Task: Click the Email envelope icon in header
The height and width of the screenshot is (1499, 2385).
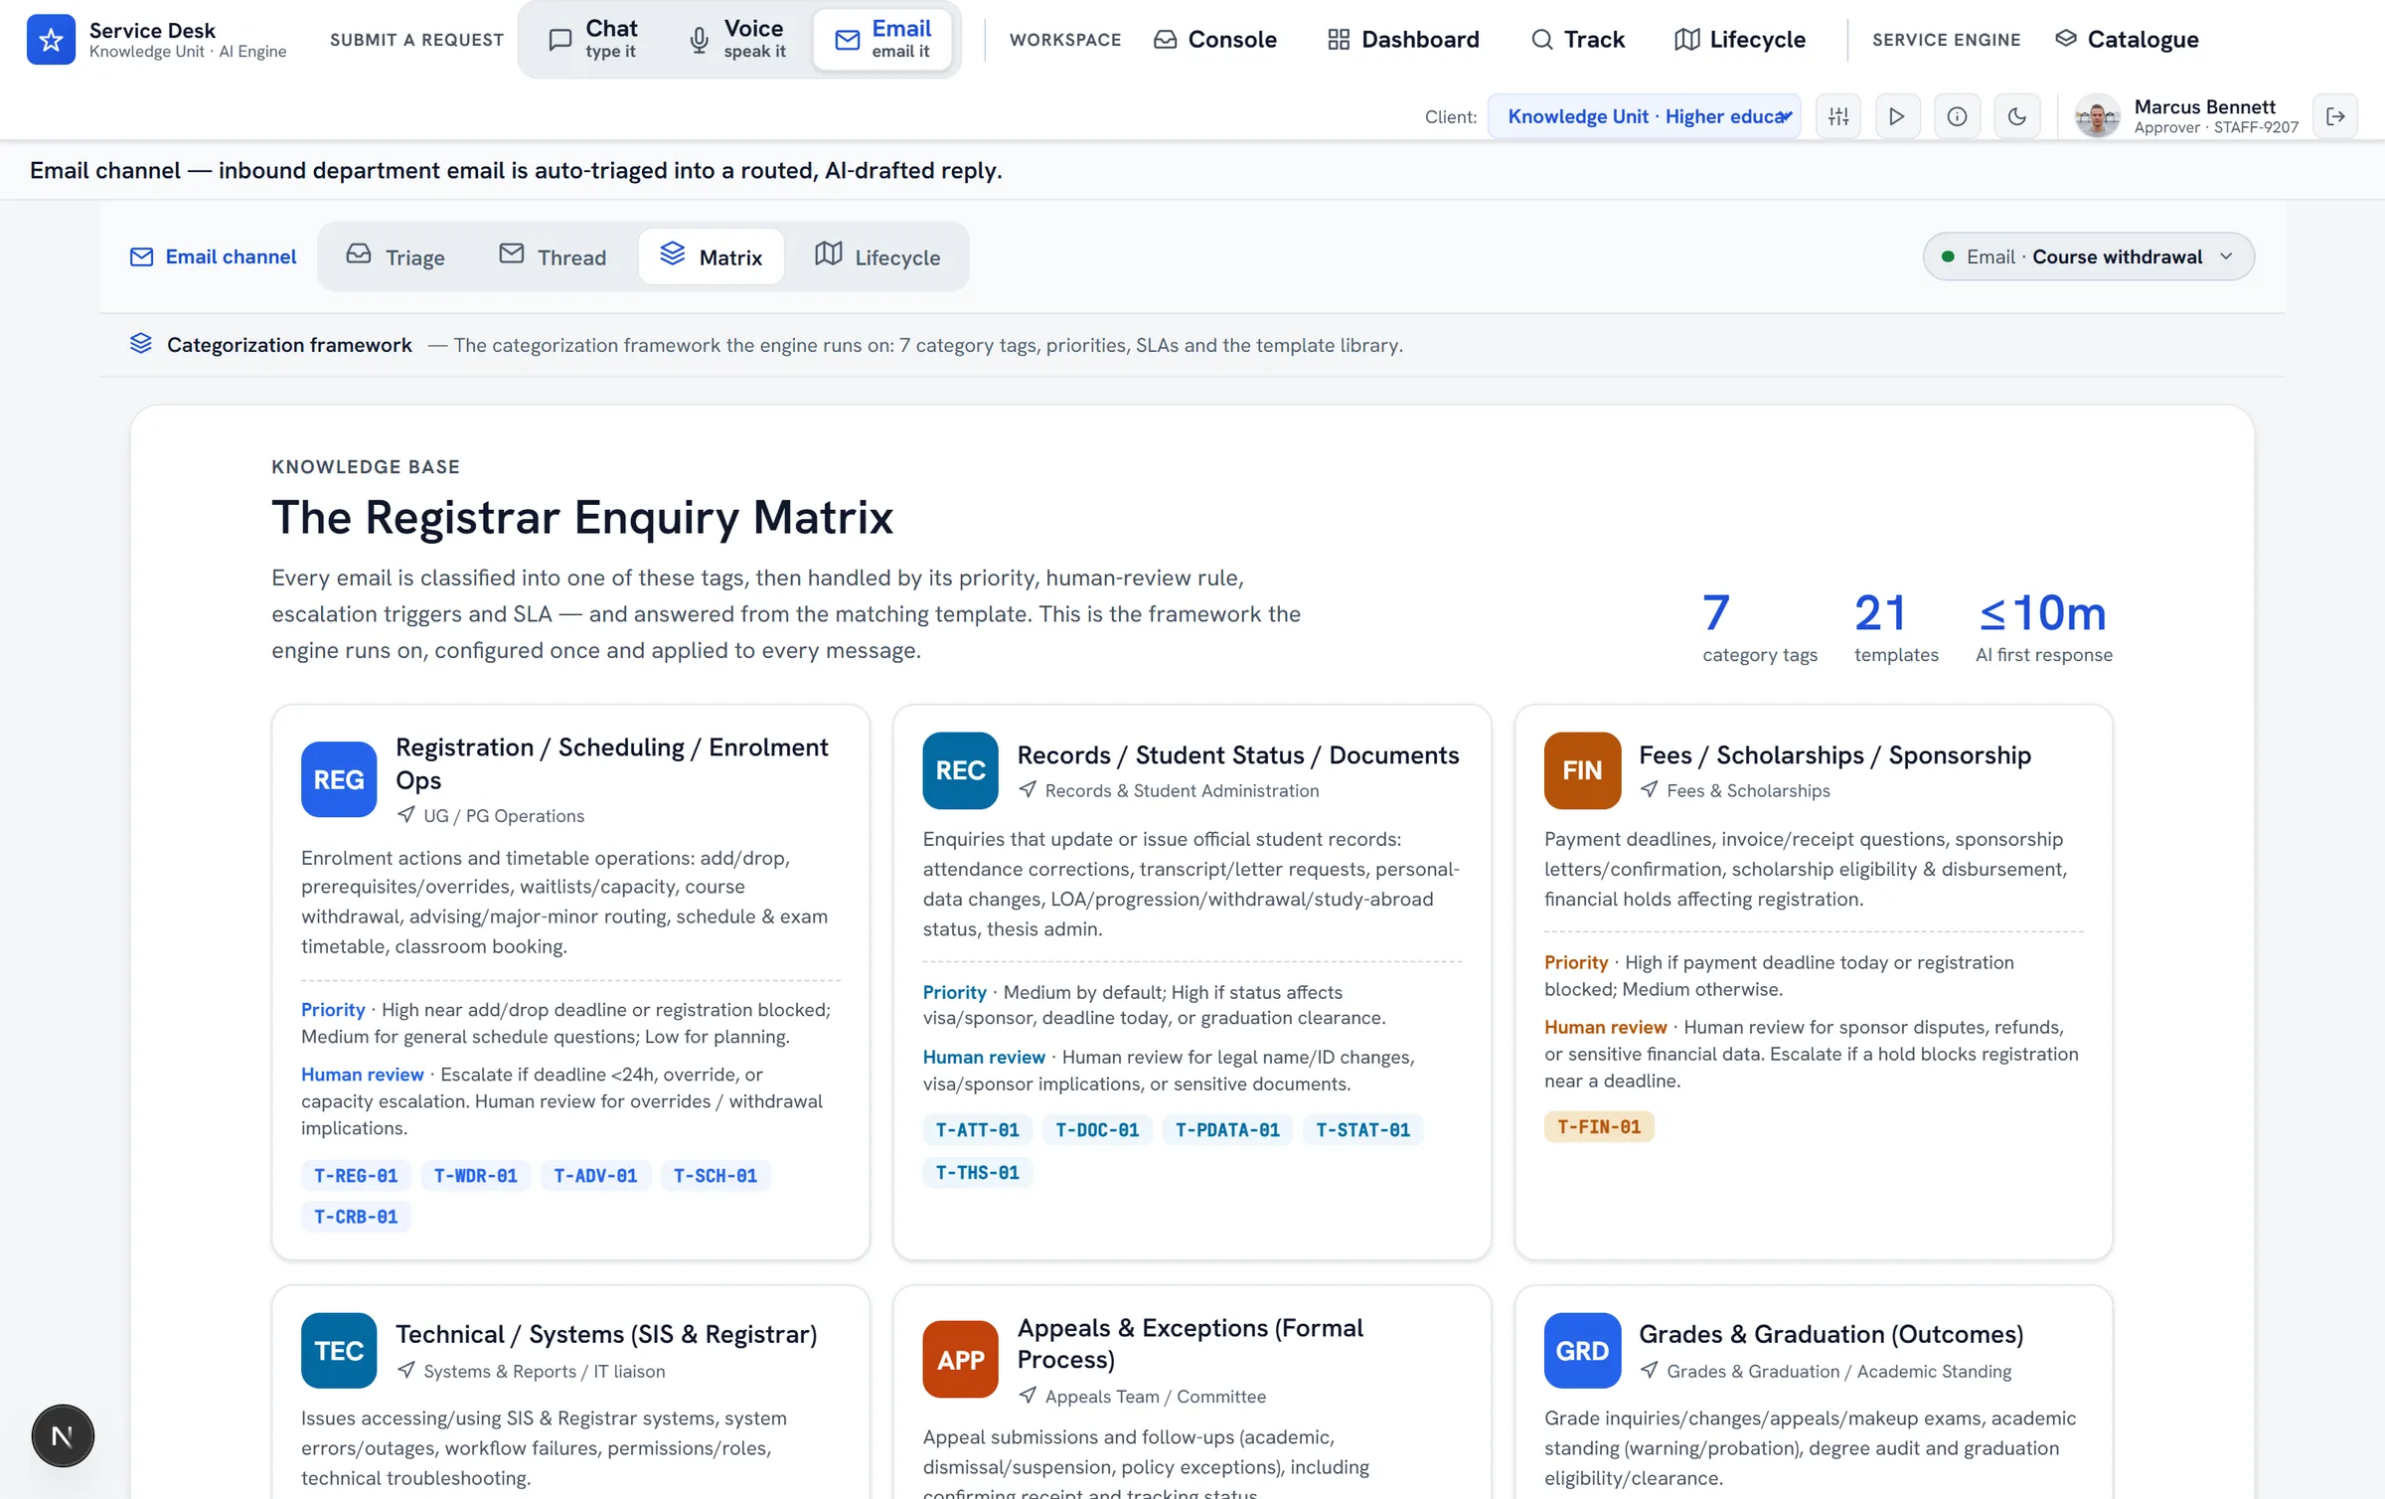Action: click(x=847, y=40)
